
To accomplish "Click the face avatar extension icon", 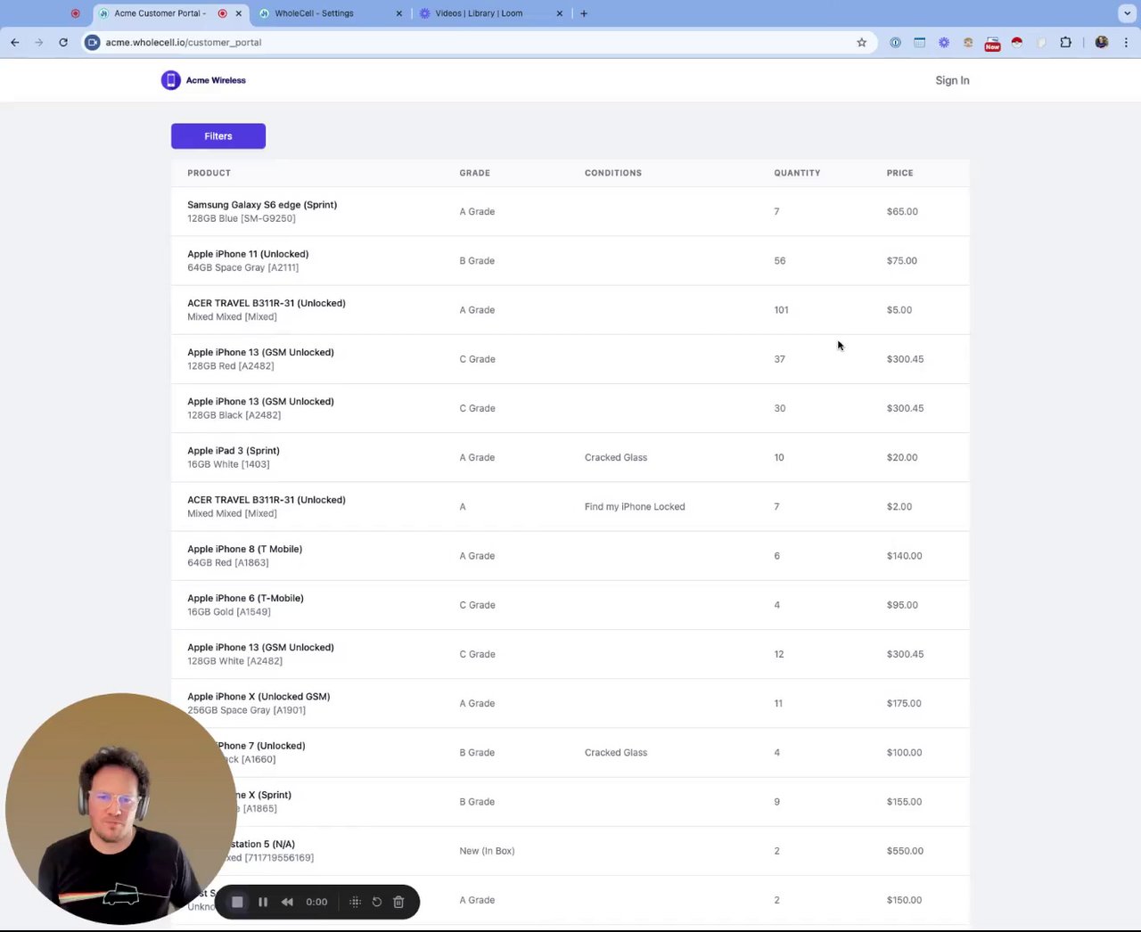I will (968, 42).
